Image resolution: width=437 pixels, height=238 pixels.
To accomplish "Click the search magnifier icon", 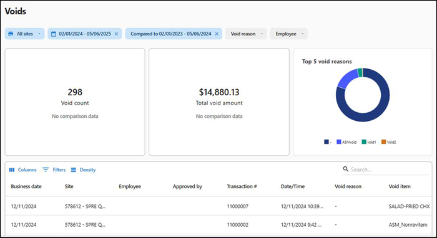I will 346,169.
